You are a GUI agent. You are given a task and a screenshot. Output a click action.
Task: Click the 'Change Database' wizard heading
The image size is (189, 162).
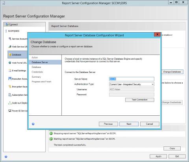coord(43,42)
